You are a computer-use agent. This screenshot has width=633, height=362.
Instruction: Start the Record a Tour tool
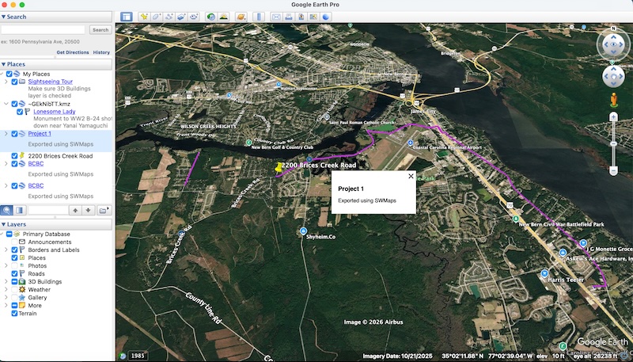194,17
